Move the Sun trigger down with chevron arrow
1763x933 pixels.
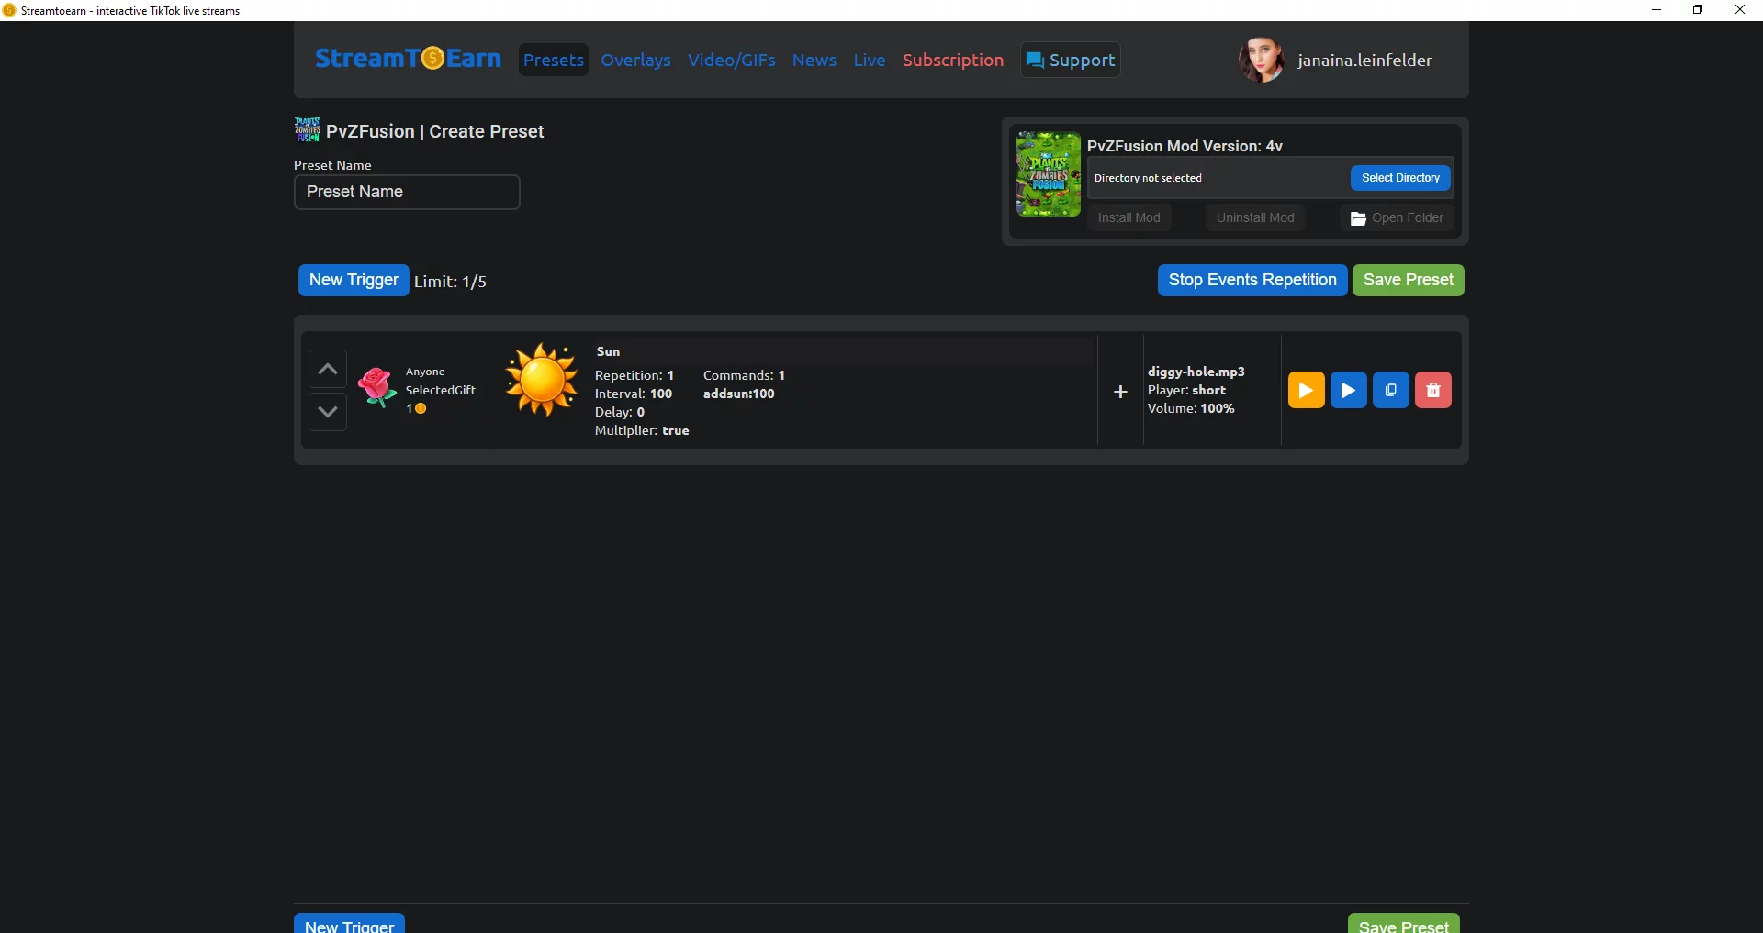328,412
